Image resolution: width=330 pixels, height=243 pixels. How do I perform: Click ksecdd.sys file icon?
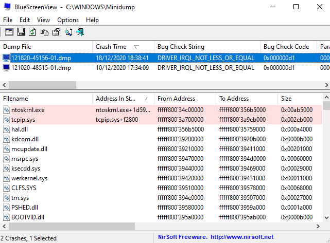6,168
